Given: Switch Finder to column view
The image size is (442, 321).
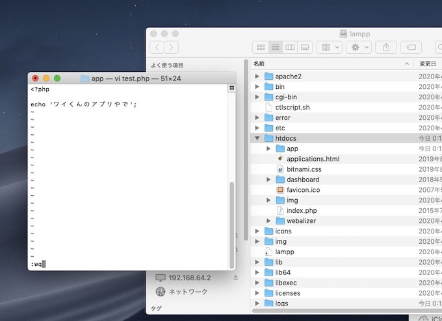Looking at the screenshot, I should (290, 47).
